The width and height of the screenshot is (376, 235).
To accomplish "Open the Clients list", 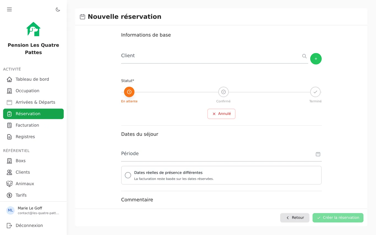I will [x=33, y=172].
